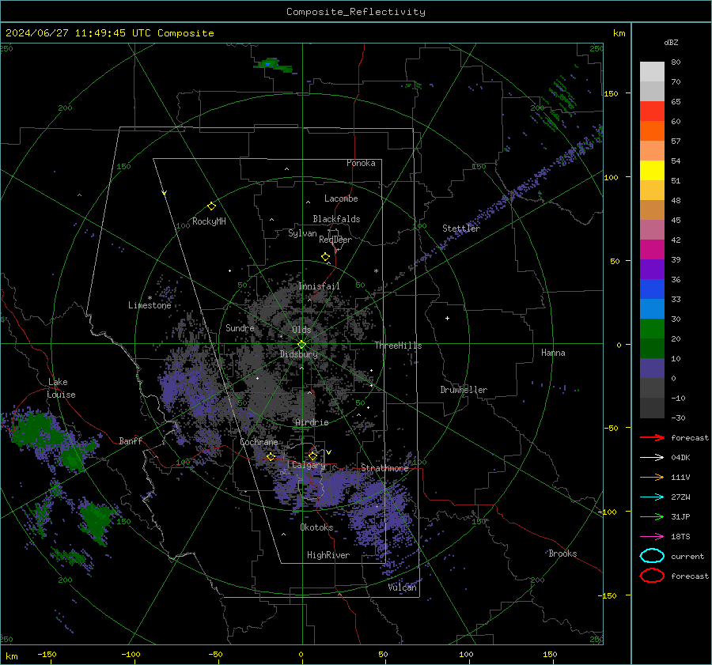This screenshot has height=665, width=712.
Task: Click the yellow radar site marker at Didsbury
Action: 302,345
